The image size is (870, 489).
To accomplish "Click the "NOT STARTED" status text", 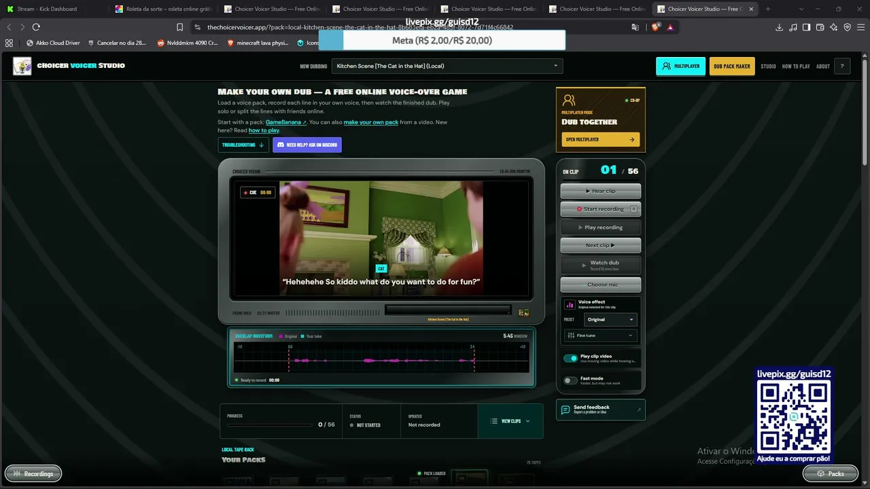I will coord(369,425).
